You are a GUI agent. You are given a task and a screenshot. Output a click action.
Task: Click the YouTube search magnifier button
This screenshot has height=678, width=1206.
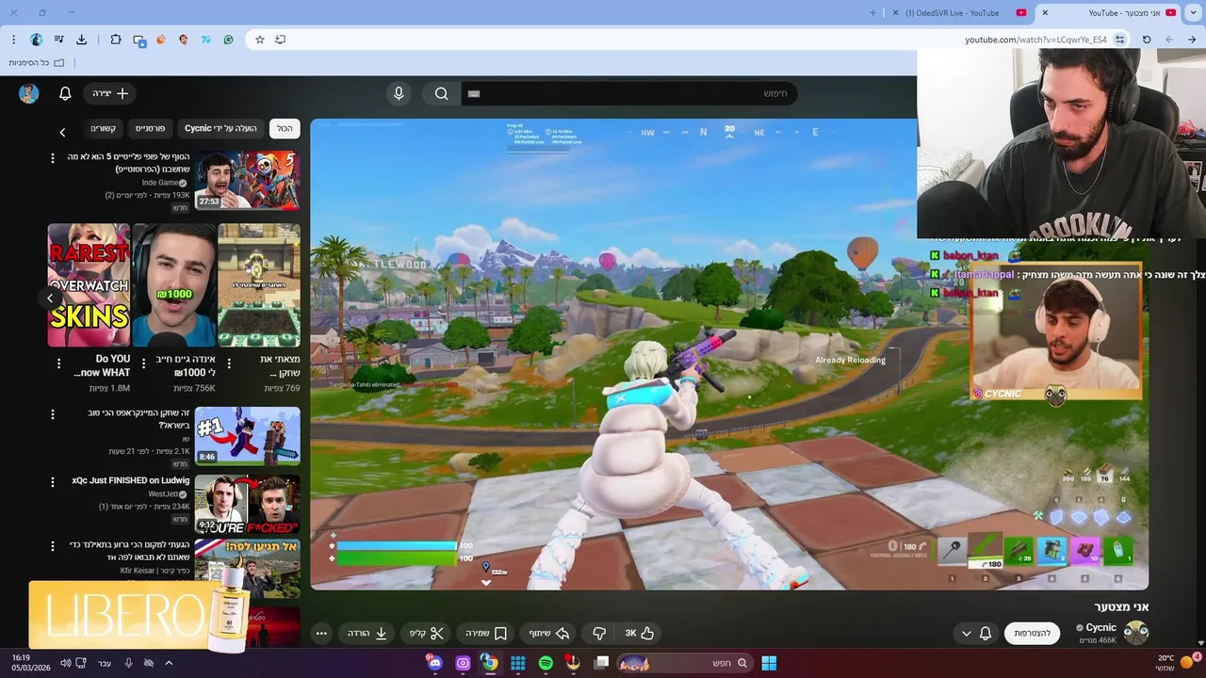point(442,93)
